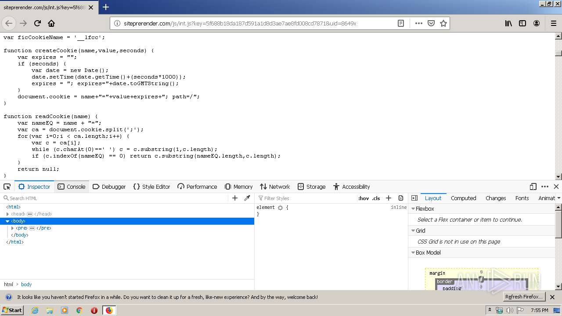Viewport: 562px width, 316px height.
Task: Show sidebars button
Action: pyautogui.click(x=522, y=23)
